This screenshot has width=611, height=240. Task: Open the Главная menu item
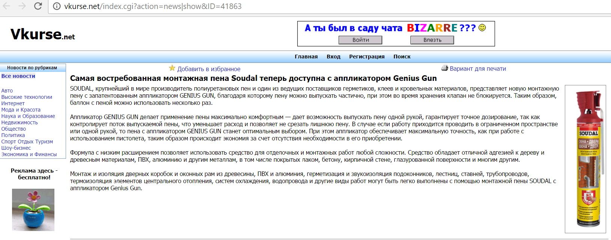point(306,57)
